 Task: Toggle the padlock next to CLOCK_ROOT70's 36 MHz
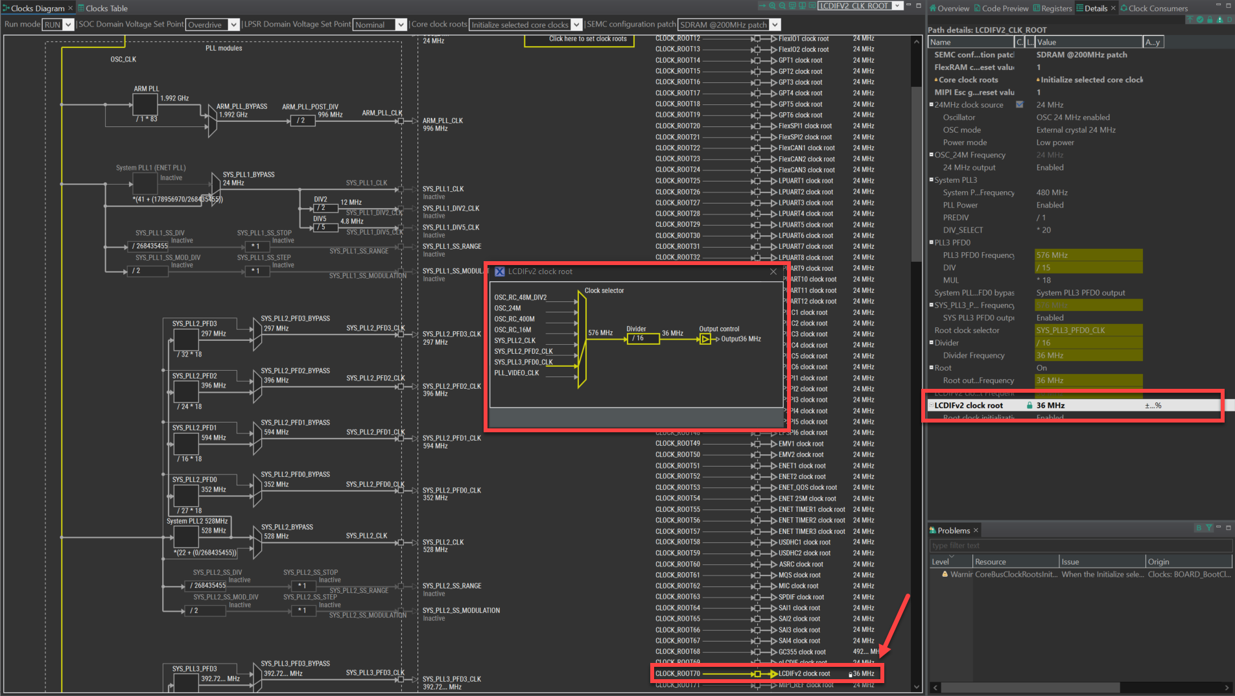click(849, 673)
